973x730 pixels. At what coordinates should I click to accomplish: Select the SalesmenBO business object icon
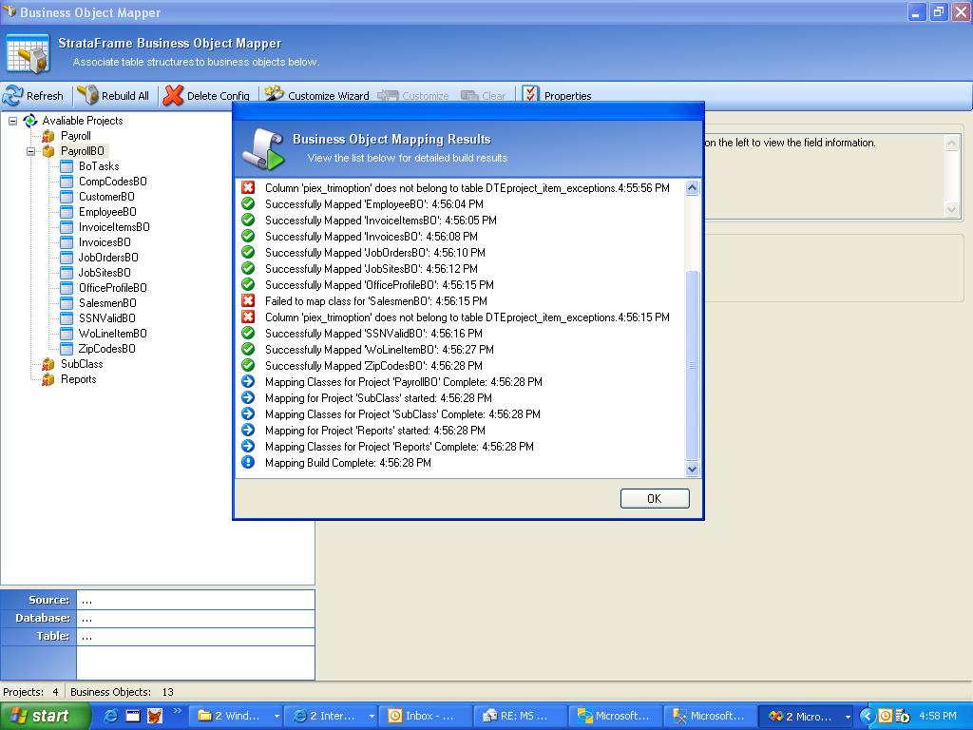point(67,303)
